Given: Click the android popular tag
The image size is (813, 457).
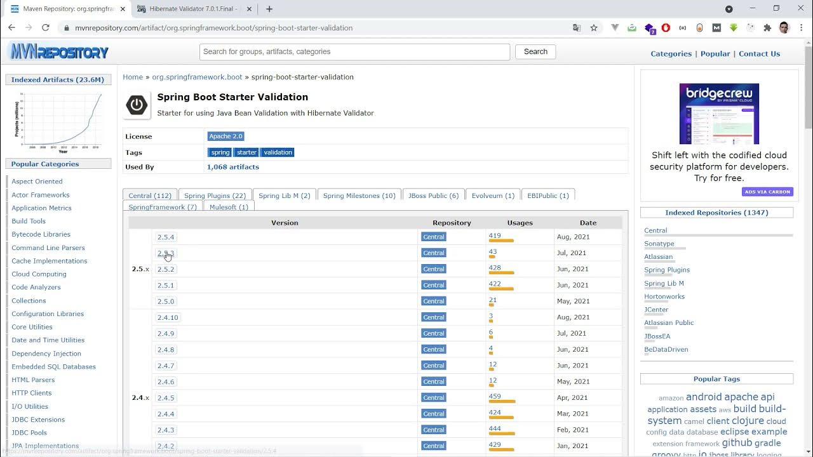Looking at the screenshot, I should tap(704, 397).
